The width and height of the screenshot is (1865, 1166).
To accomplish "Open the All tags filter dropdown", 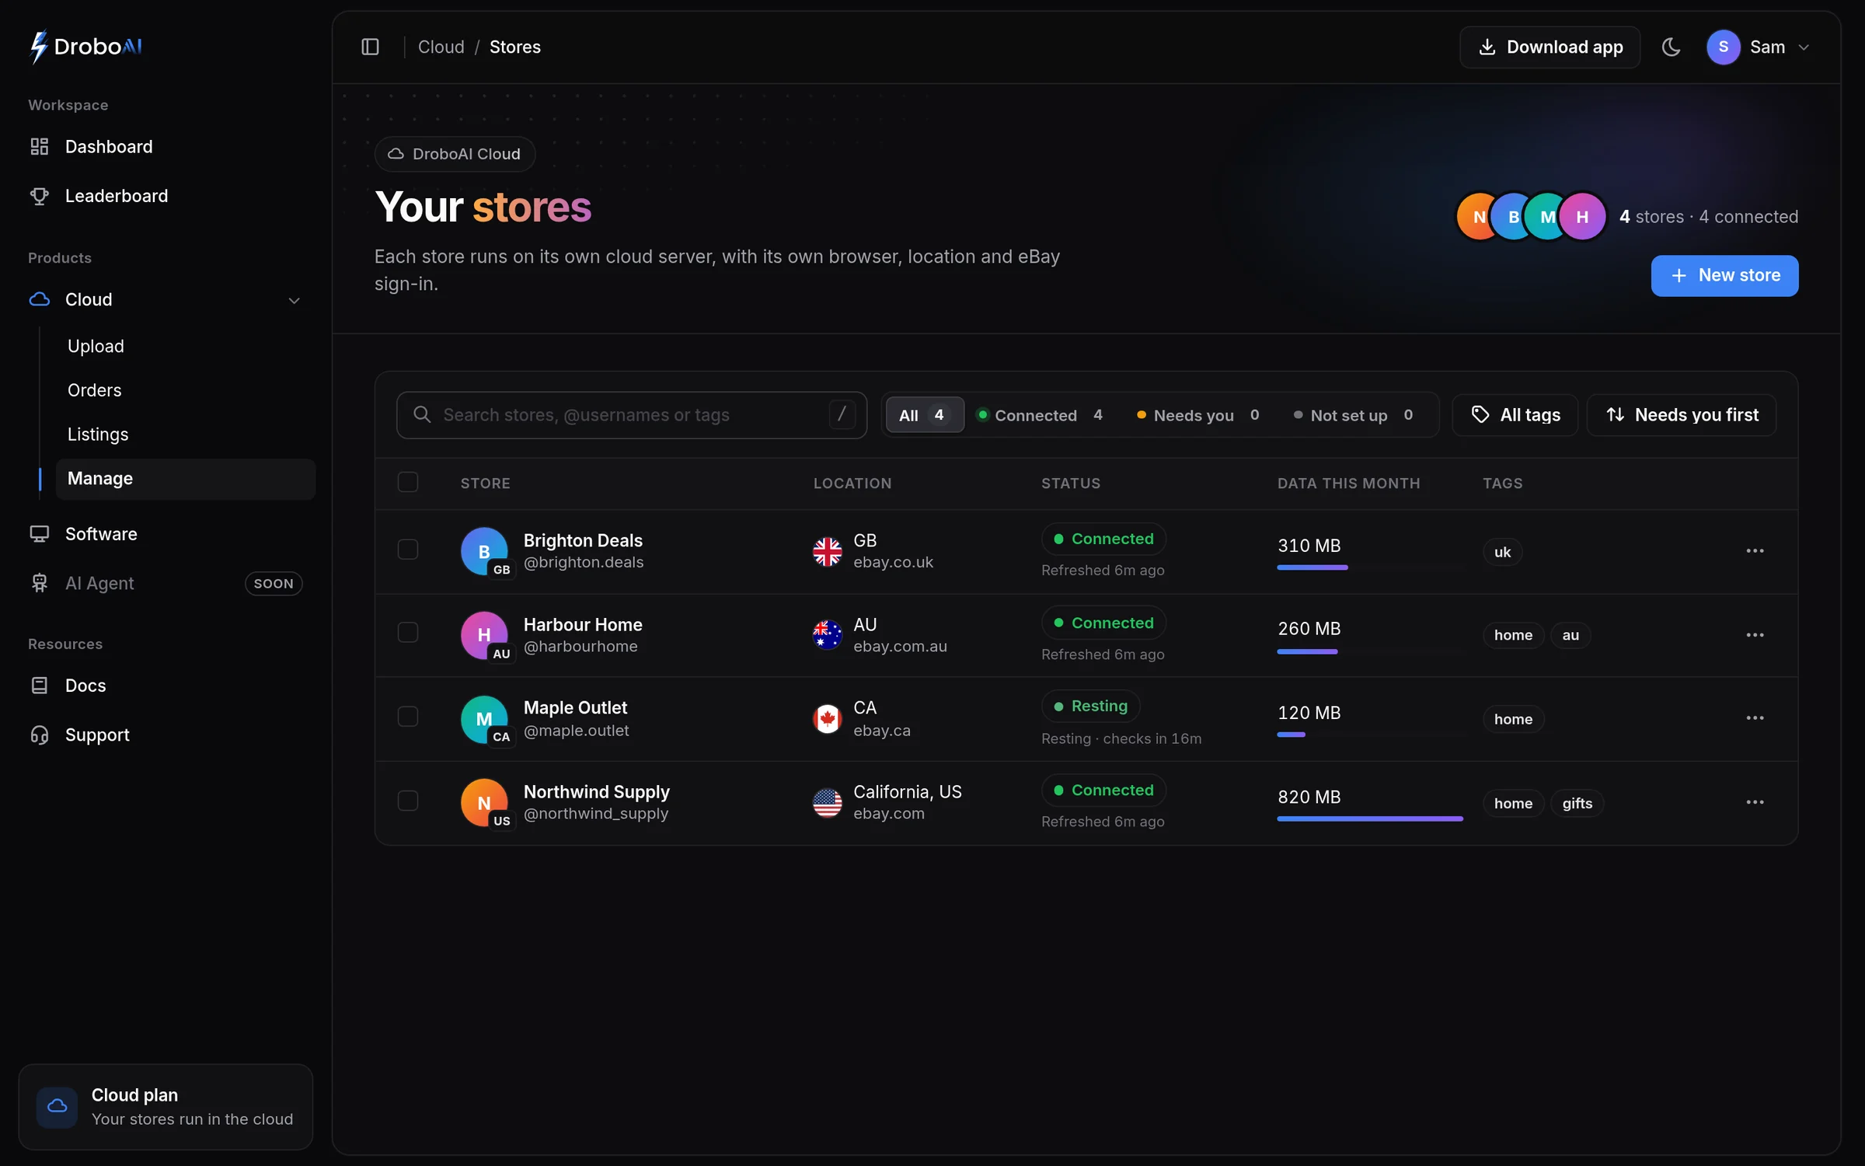I will point(1515,415).
